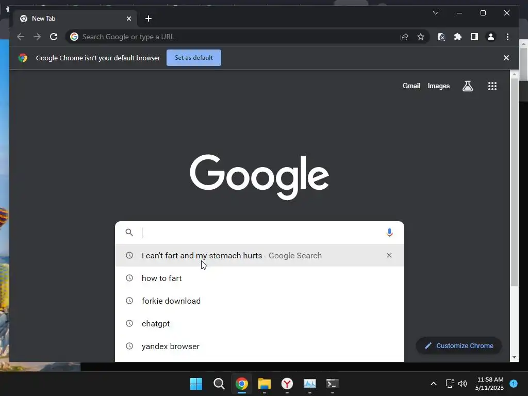Open the Windows Start menu
The height and width of the screenshot is (396, 528).
click(x=196, y=384)
